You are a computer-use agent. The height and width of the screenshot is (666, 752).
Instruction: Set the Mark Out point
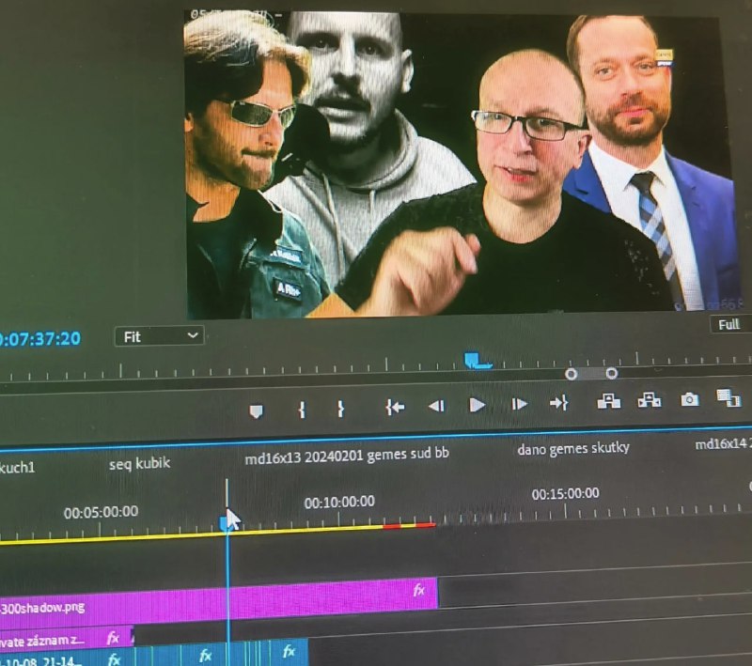coord(340,409)
